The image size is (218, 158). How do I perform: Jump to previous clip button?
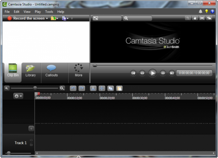[133, 73]
